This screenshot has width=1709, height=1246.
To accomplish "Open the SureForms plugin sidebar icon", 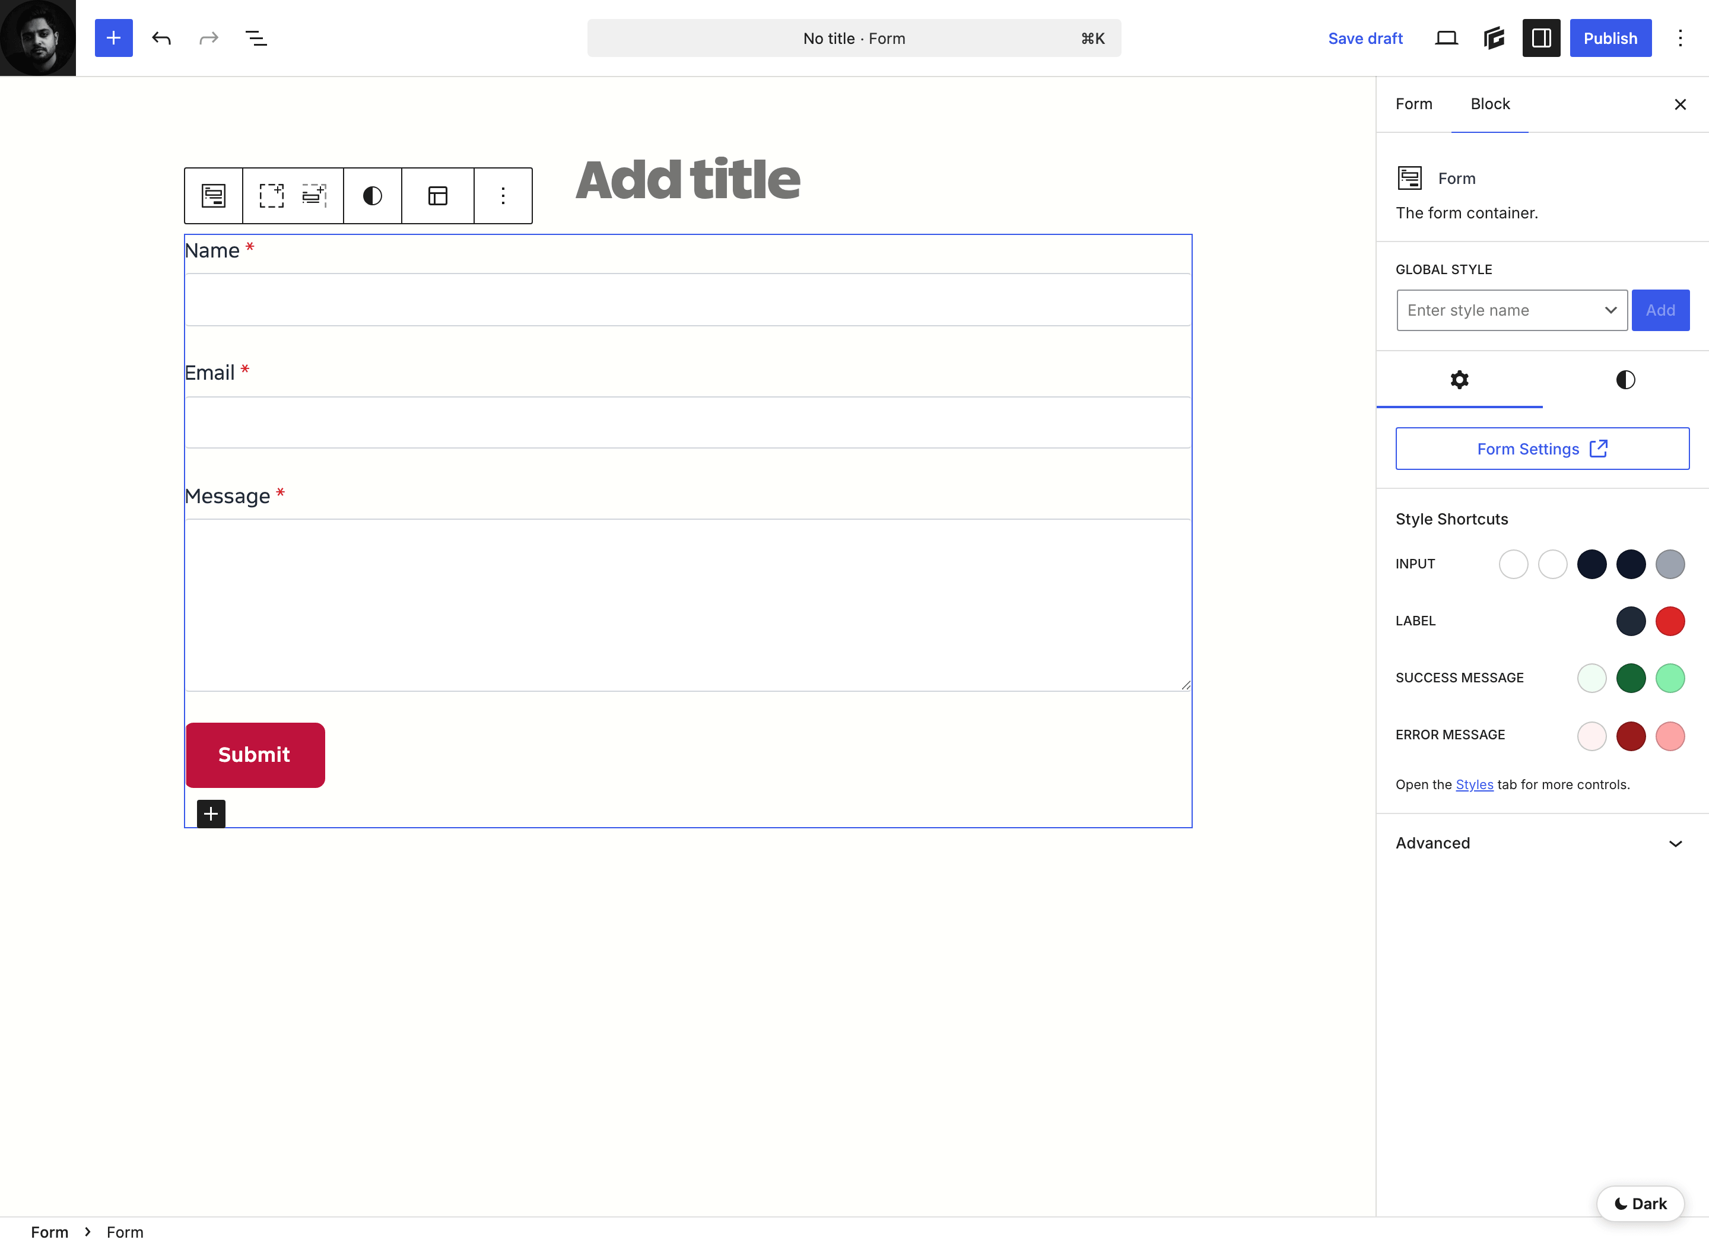I will (1494, 38).
